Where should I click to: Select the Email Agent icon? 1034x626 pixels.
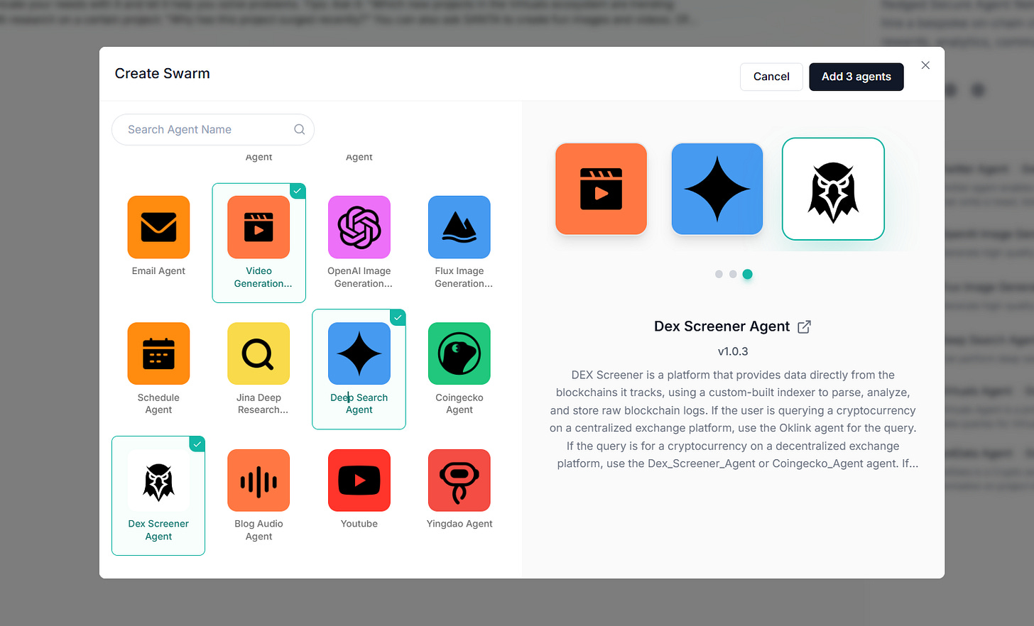point(158,227)
